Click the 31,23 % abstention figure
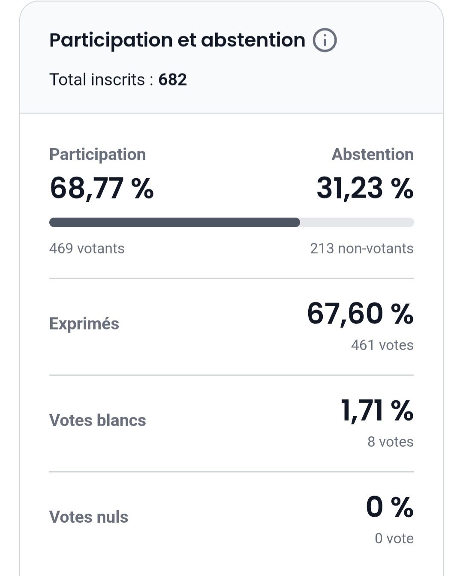This screenshot has width=463, height=576. point(365,188)
